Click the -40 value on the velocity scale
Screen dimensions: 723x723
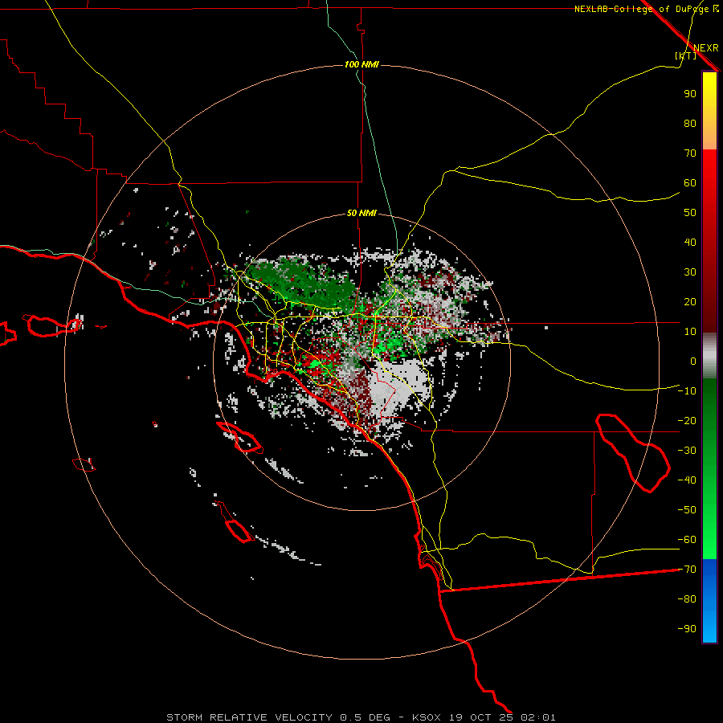pos(687,480)
